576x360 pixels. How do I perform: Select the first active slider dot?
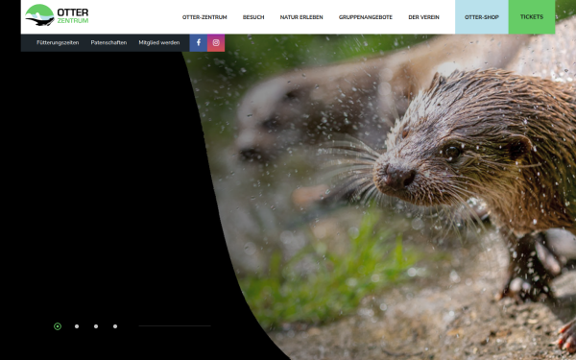[x=58, y=326]
